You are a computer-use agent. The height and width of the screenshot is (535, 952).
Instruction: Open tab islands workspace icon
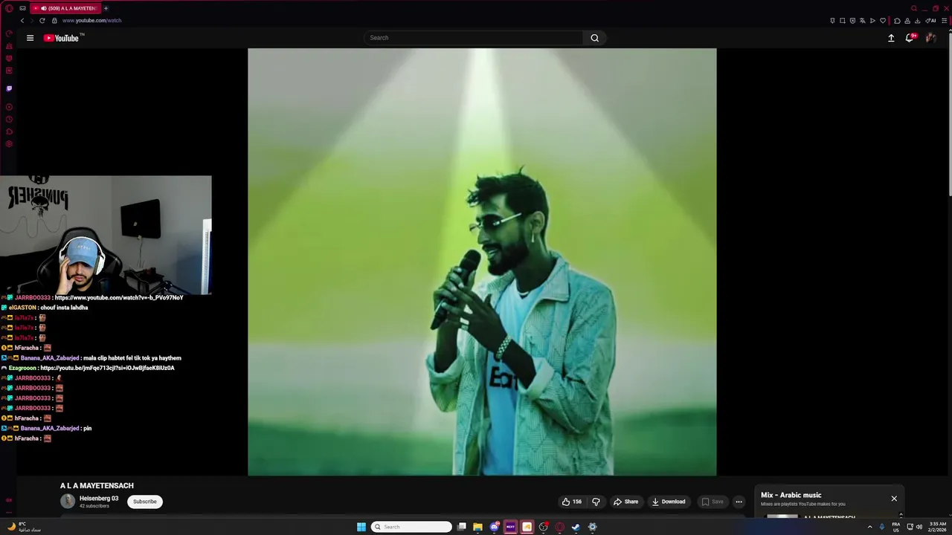point(23,8)
